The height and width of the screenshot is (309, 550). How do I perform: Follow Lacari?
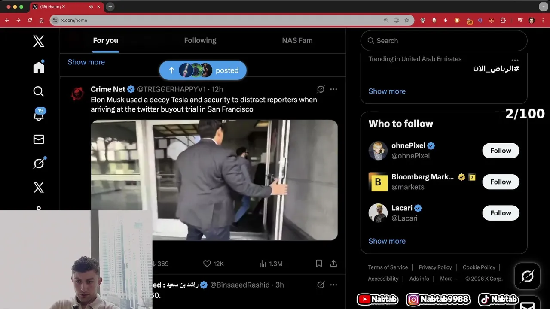click(x=501, y=213)
